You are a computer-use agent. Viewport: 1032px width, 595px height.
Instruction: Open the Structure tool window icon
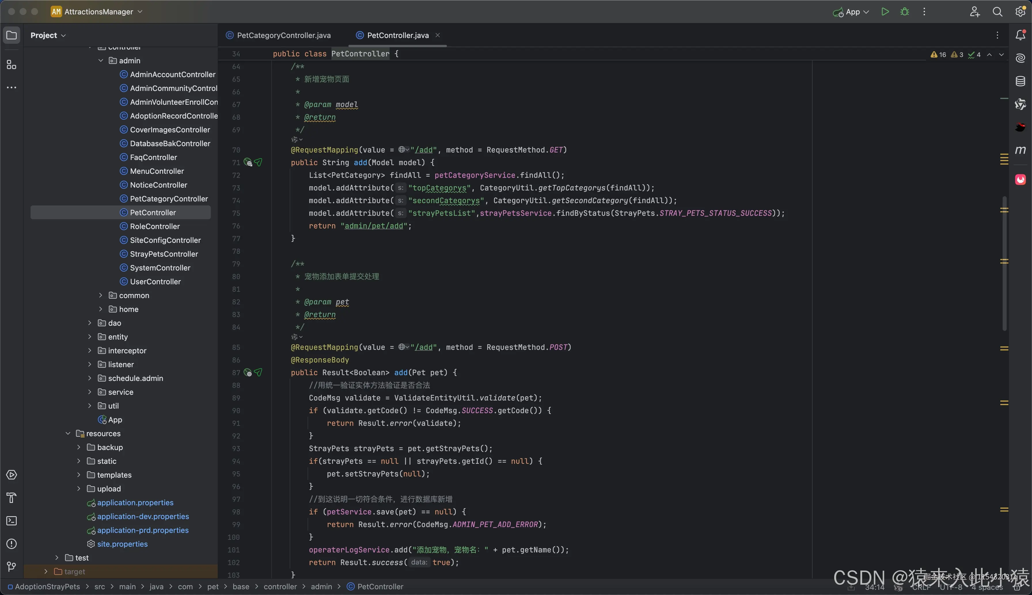click(x=12, y=65)
